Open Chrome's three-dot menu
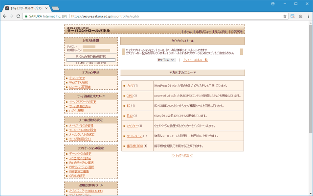Viewport: 313px width, 196px height. [x=308, y=16]
